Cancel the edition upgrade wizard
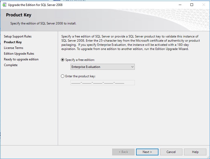The height and width of the screenshot is (159, 210). point(171,152)
